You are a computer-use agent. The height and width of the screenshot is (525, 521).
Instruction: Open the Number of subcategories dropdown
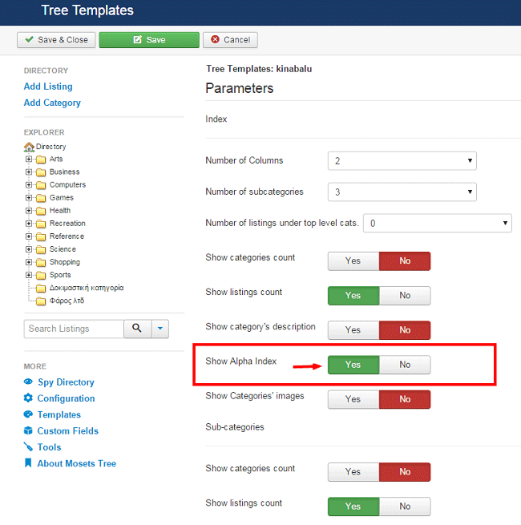click(402, 192)
